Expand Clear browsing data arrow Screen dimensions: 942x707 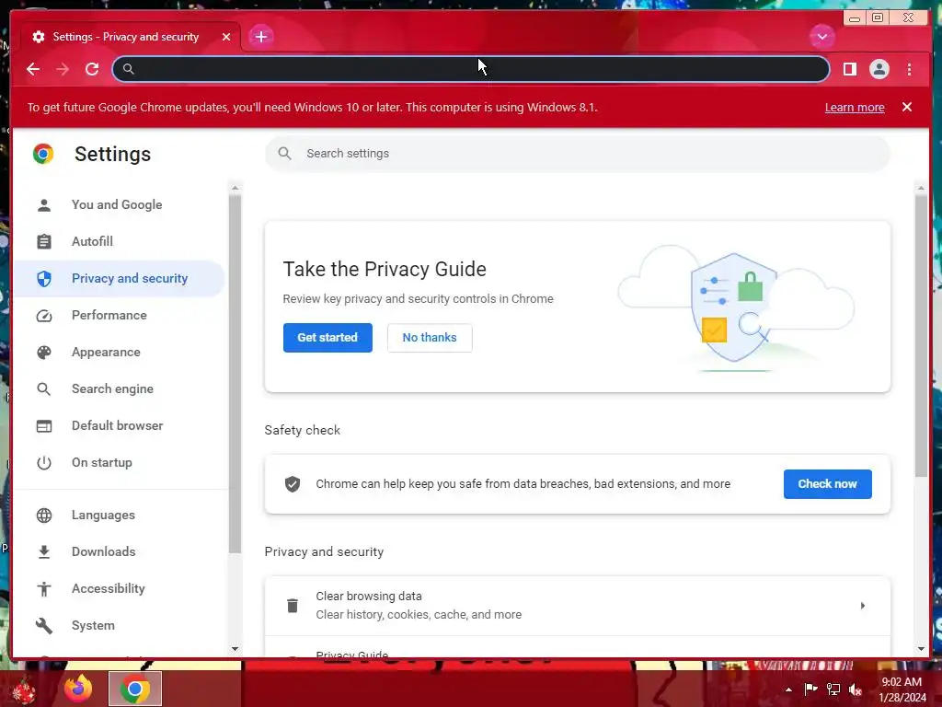[x=863, y=606]
